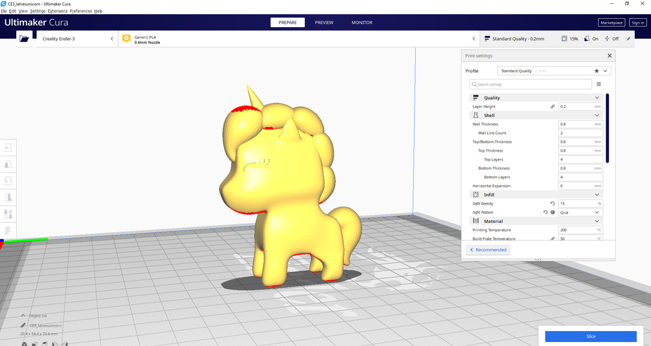
Task: Click the yellow extruder 1 material icon
Action: [126, 39]
